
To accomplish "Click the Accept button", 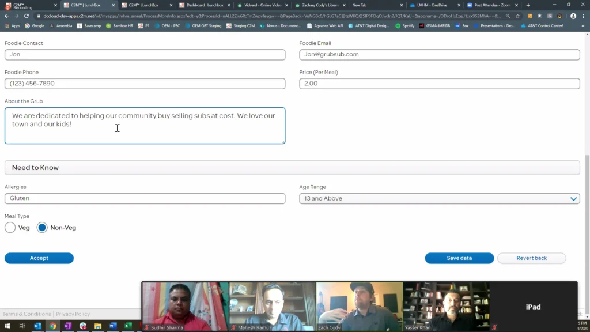I will pos(39,258).
